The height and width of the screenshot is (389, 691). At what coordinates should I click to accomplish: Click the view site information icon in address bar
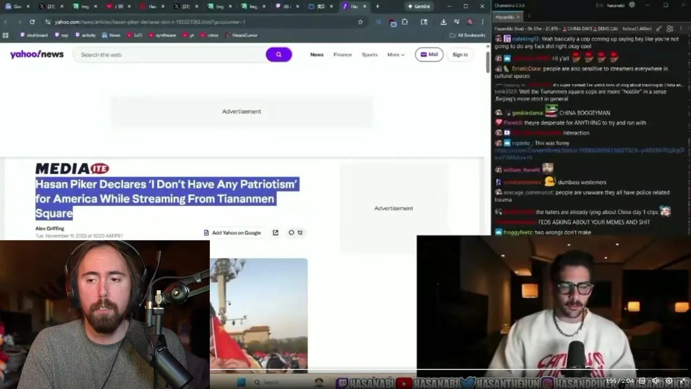(x=48, y=22)
